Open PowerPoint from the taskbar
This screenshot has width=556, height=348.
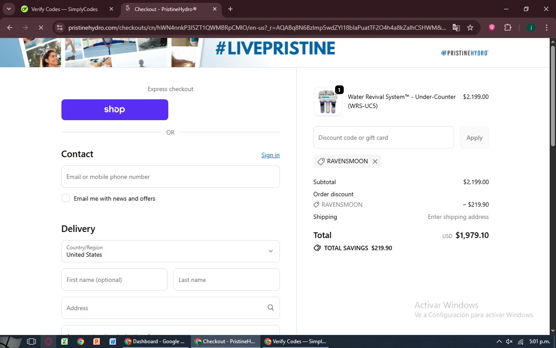[97, 341]
